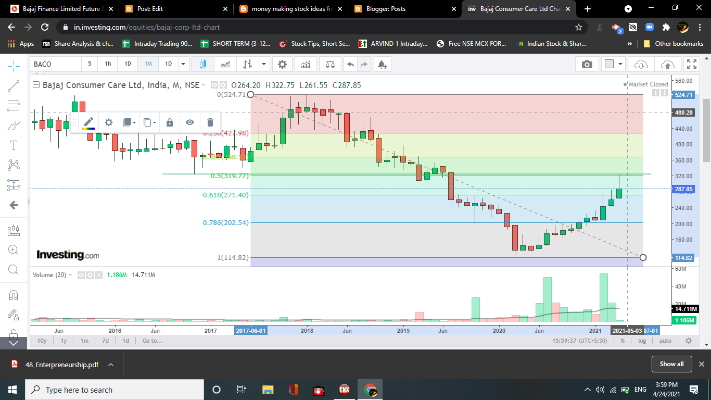Select the 1h interval

108,64
